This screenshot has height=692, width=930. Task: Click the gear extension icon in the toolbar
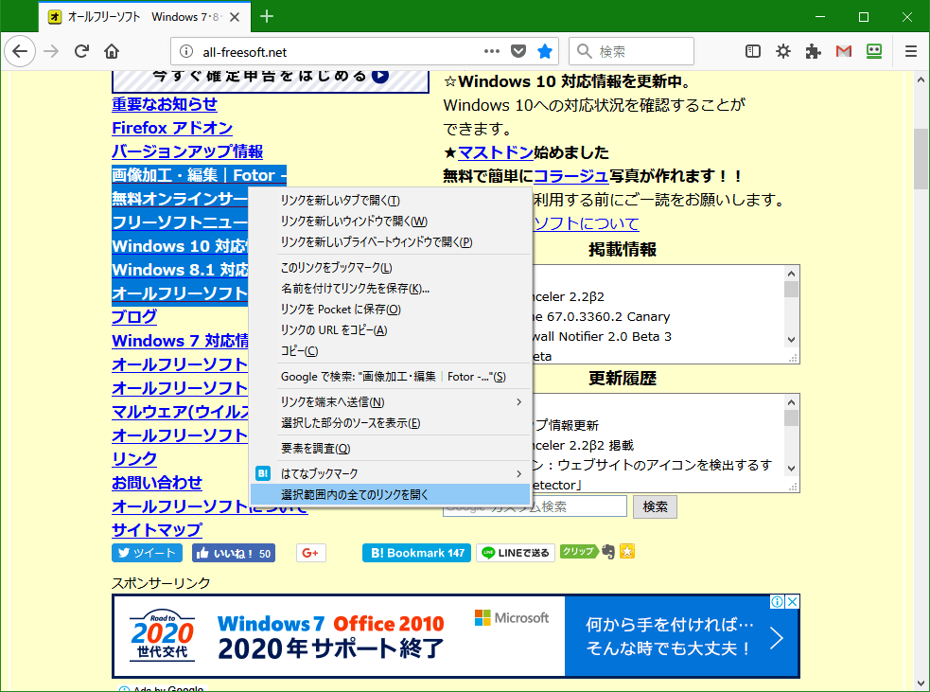[x=782, y=51]
